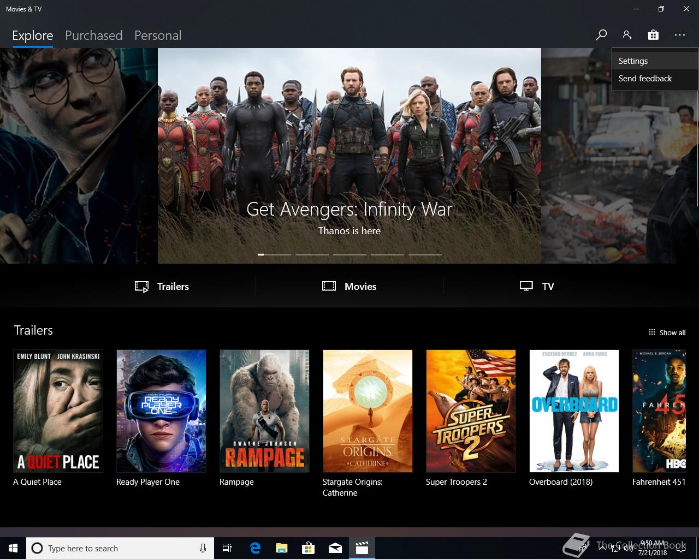Select fourth carousel slide indicator
This screenshot has height=559, width=699.
(x=388, y=254)
